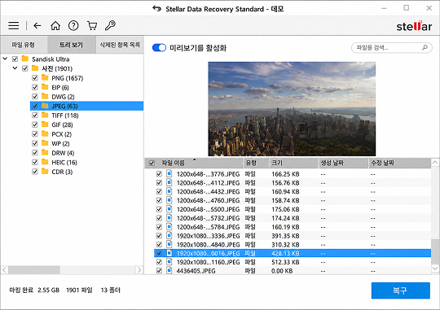
Task: Click file icon of 1200x648-...5500.JPEG
Action: [169, 209]
